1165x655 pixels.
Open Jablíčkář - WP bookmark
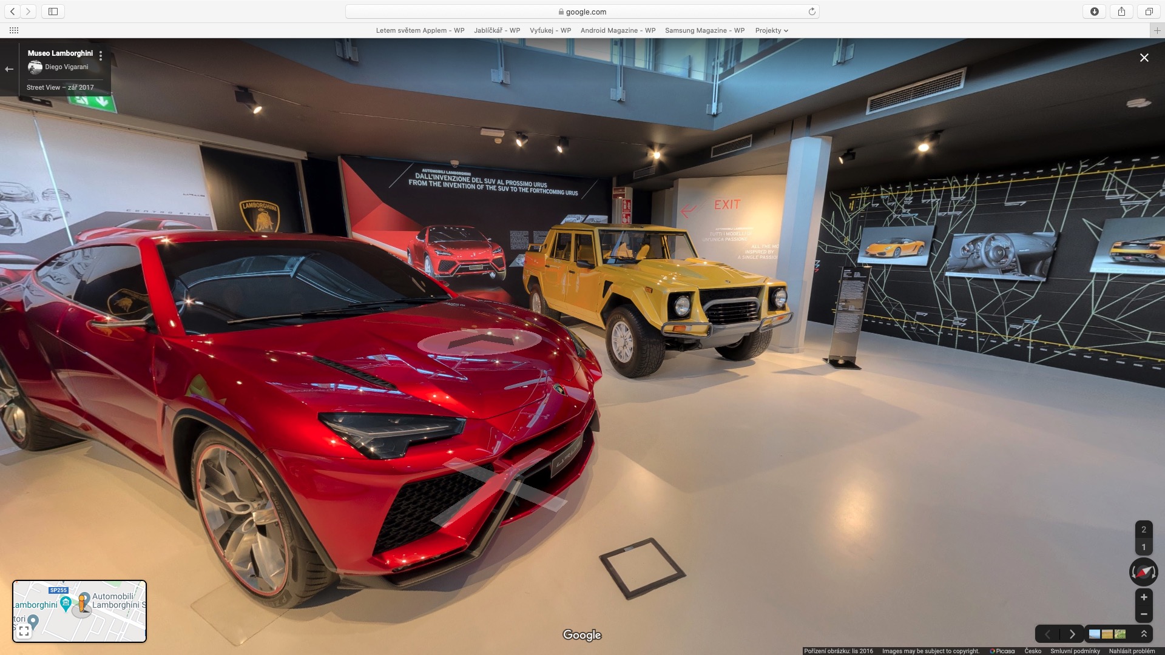point(496,30)
